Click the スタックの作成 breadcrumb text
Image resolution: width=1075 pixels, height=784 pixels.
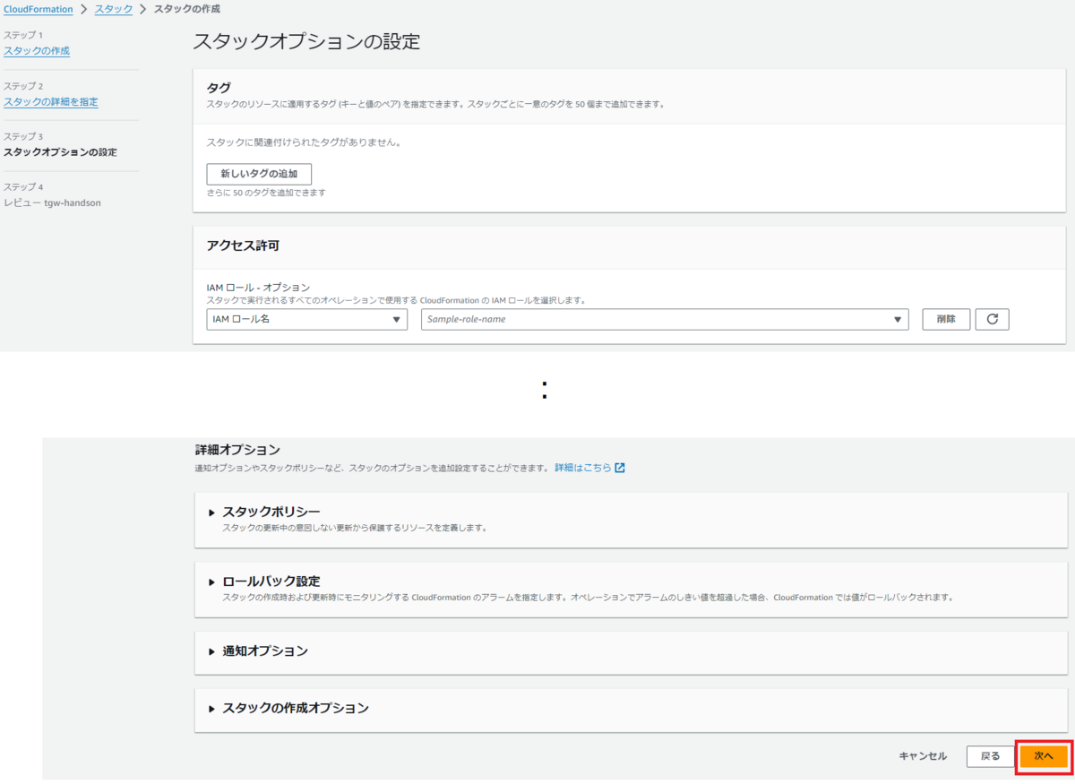(x=187, y=9)
